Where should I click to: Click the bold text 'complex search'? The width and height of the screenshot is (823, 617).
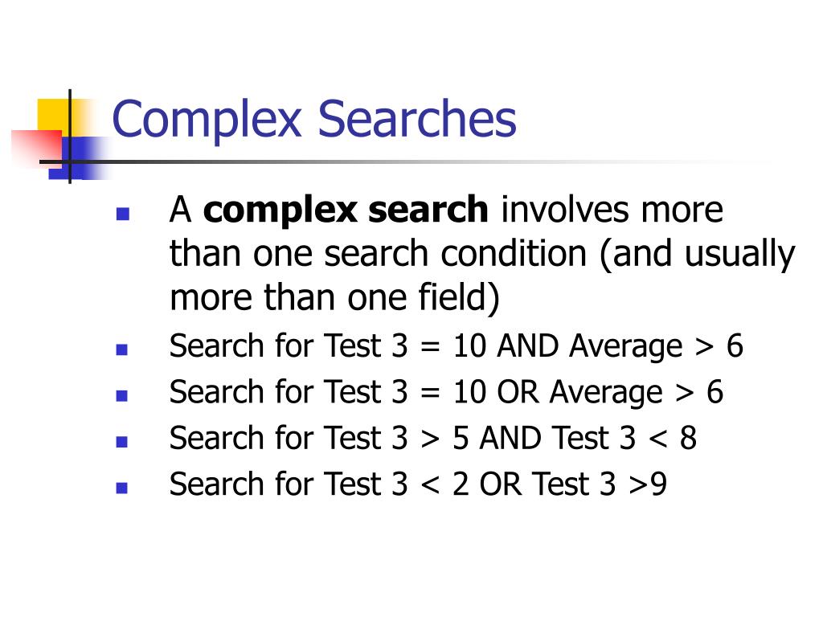(x=346, y=211)
